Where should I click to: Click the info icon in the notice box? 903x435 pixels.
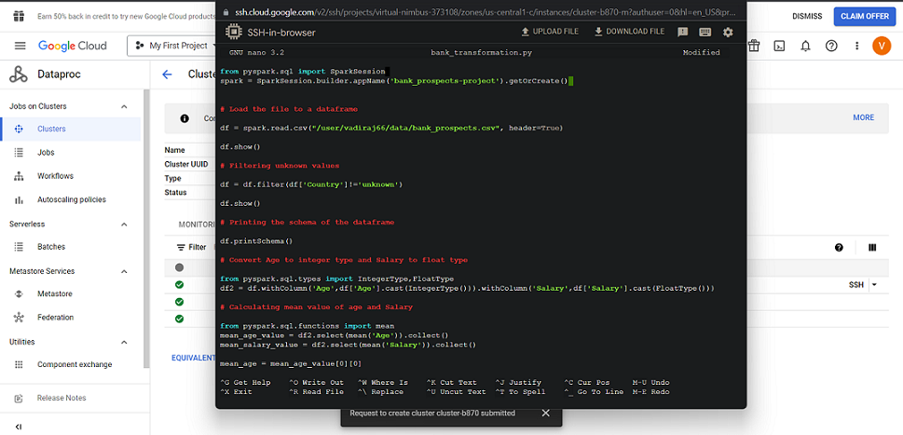185,118
